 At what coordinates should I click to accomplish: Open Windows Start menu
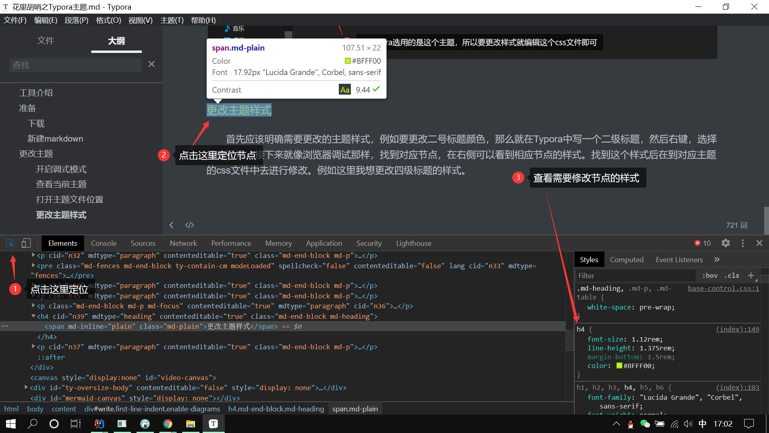click(11, 424)
